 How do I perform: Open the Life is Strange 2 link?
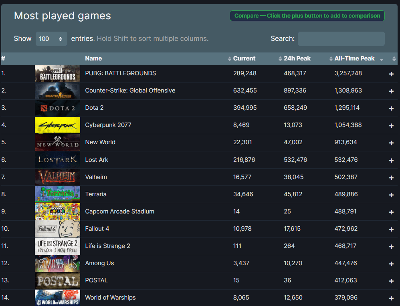pos(107,246)
